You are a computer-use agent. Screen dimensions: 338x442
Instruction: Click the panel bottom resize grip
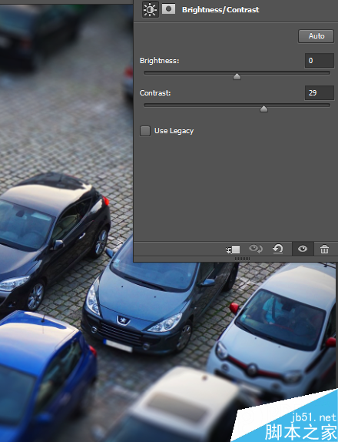click(242, 259)
